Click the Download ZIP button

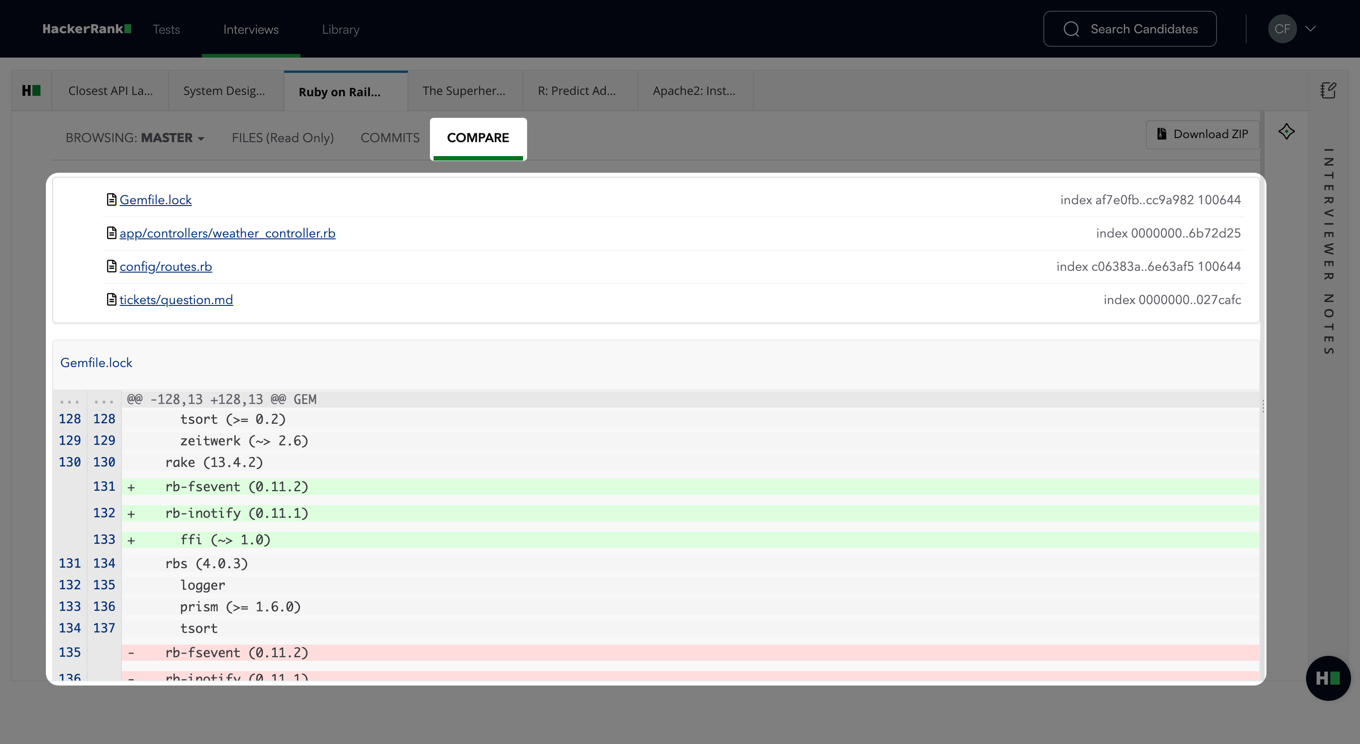coord(1202,134)
